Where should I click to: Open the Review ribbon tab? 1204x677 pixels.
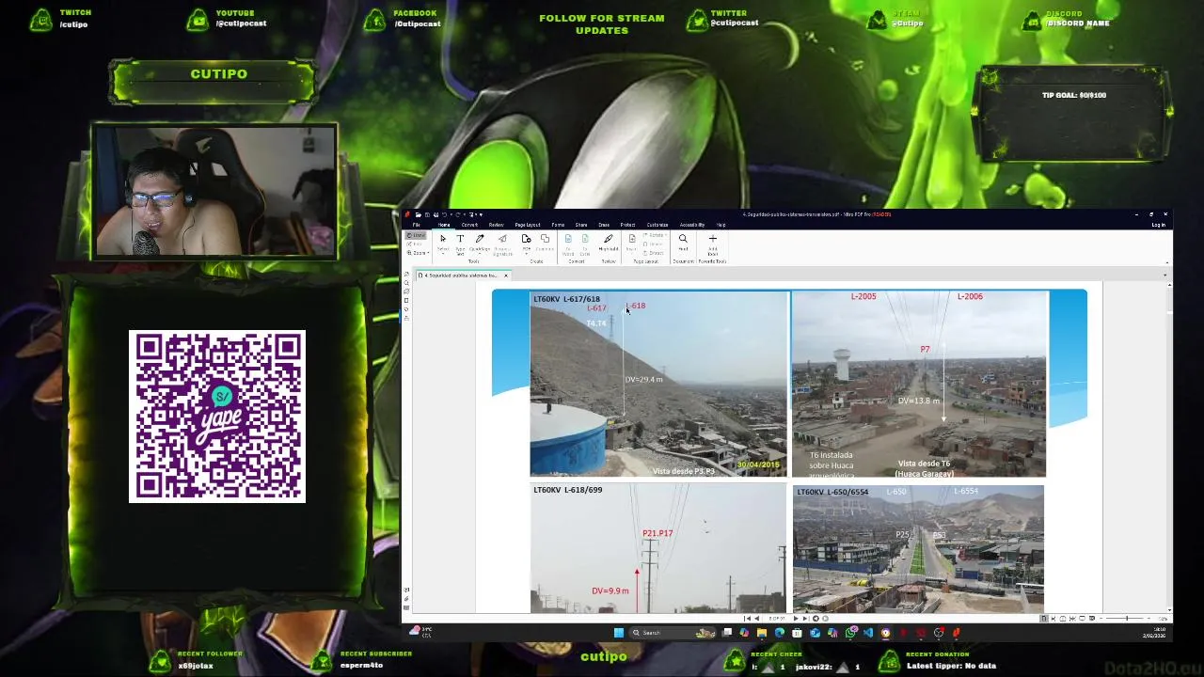(x=496, y=225)
